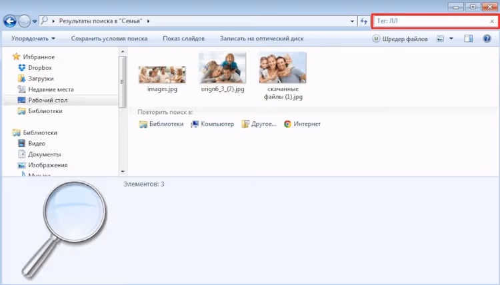Click the navigation pane scroll down arrow
500x285 pixels.
click(123, 172)
